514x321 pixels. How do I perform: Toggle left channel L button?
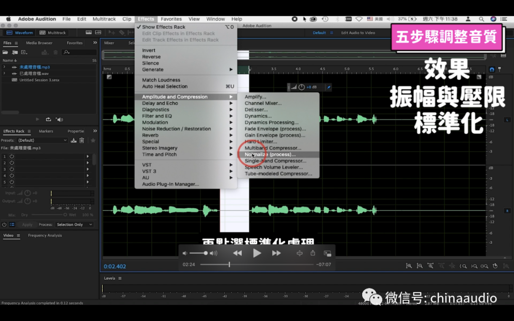[507, 120]
